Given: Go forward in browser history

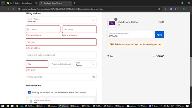Looking at the screenshot, I should 8,9.
